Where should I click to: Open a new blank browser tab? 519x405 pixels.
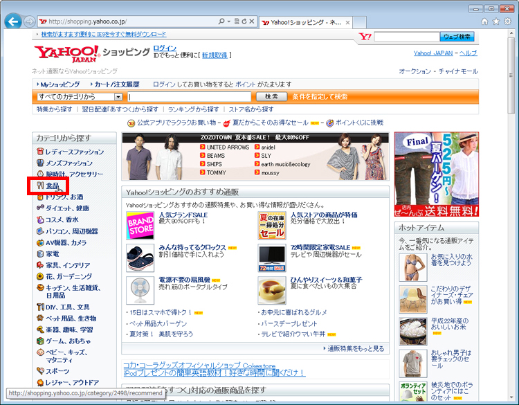tap(359, 23)
